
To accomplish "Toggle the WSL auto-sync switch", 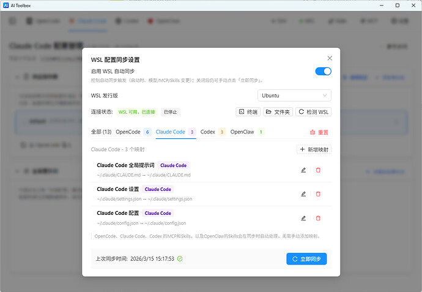I will click(324, 72).
